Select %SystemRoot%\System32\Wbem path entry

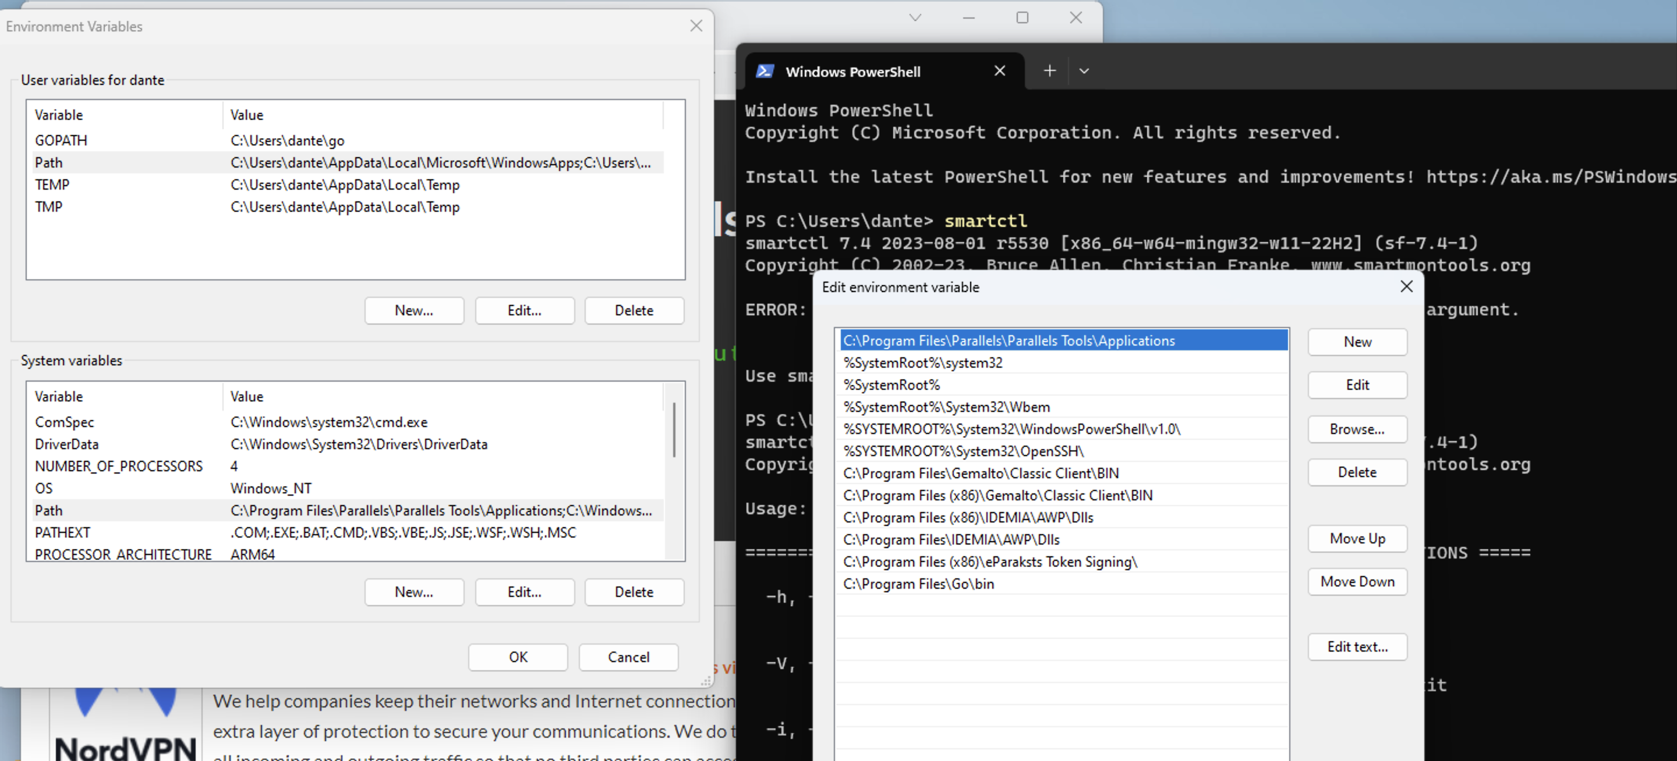tap(1063, 407)
